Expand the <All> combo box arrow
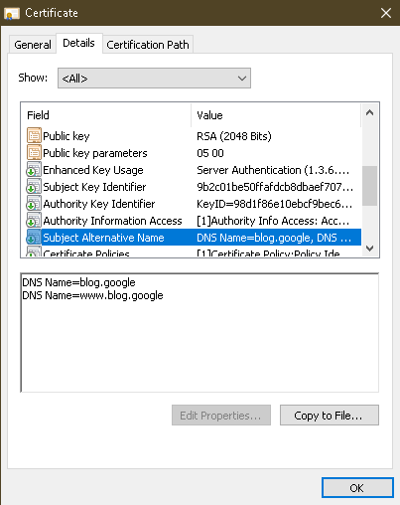Image resolution: width=400 pixels, height=505 pixels. pyautogui.click(x=242, y=79)
